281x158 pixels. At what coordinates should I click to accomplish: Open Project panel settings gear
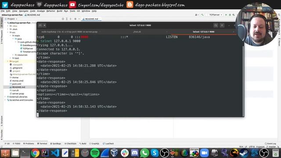75,19
